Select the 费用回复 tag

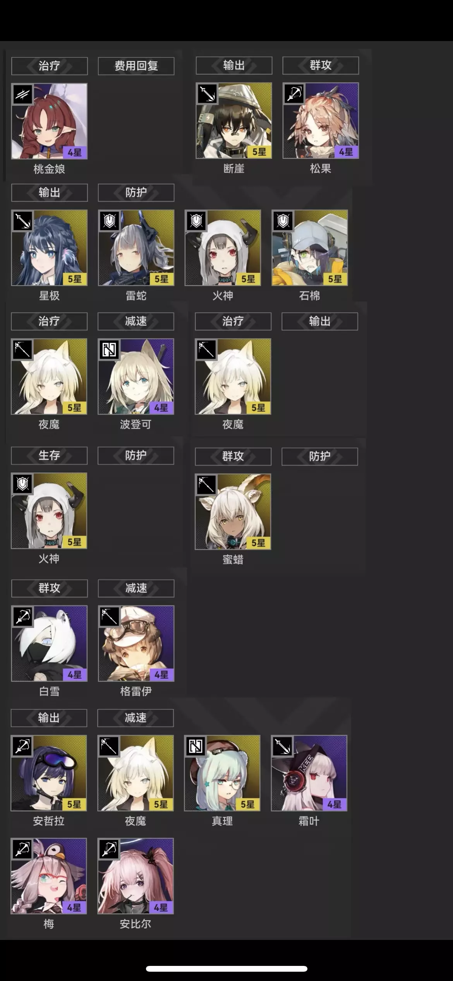point(136,66)
